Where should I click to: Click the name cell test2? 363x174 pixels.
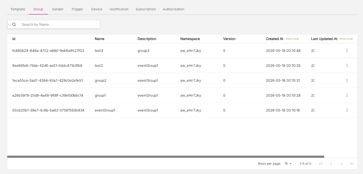click(x=99, y=66)
